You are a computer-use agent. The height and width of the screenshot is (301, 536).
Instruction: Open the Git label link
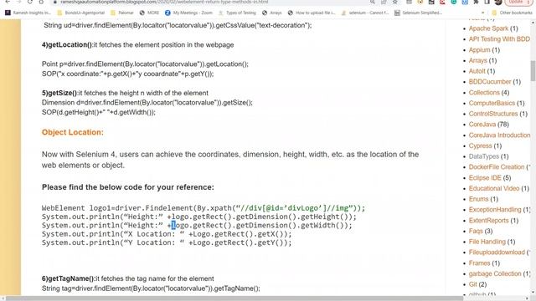pos(472,284)
